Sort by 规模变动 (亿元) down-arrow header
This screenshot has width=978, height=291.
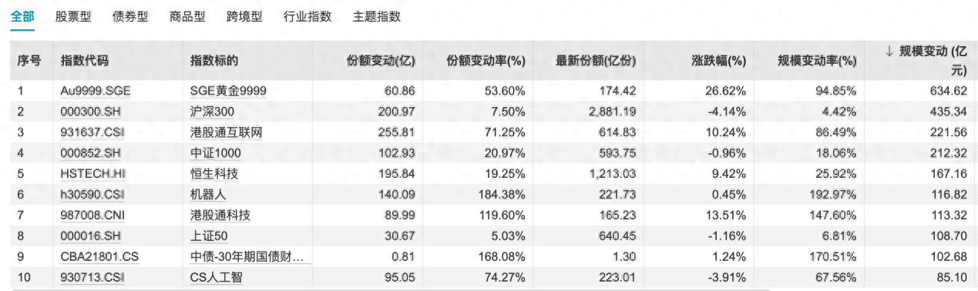coord(926,61)
